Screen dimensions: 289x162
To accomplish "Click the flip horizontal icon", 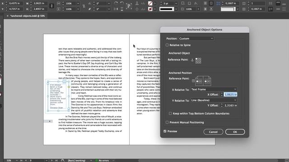I will click(116, 9).
